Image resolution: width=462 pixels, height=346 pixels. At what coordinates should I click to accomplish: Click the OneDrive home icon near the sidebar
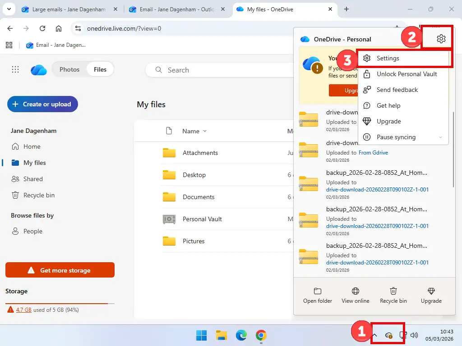(x=38, y=69)
